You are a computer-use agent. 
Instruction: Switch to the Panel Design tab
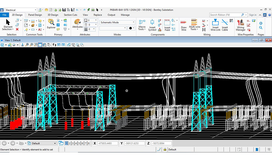pos(35,15)
